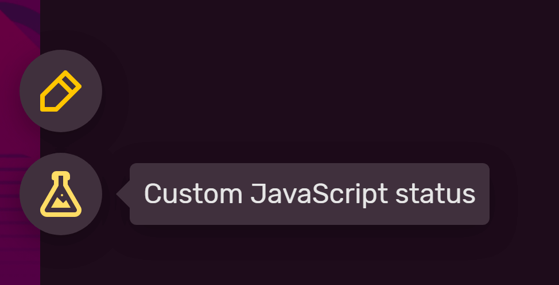The width and height of the screenshot is (559, 285).
Task: Toggle edit mode with the pencil circle
Action: (61, 91)
